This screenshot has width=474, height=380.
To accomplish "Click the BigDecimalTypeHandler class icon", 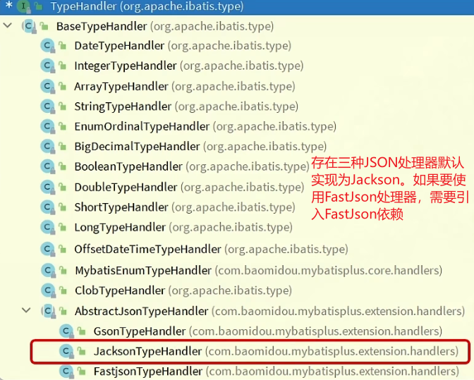I will click(47, 146).
